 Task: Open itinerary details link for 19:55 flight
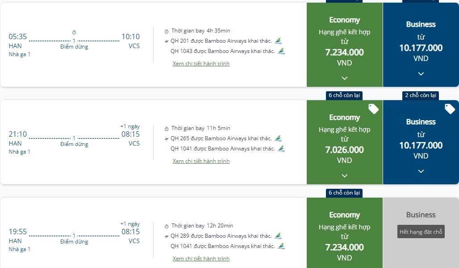201,259
